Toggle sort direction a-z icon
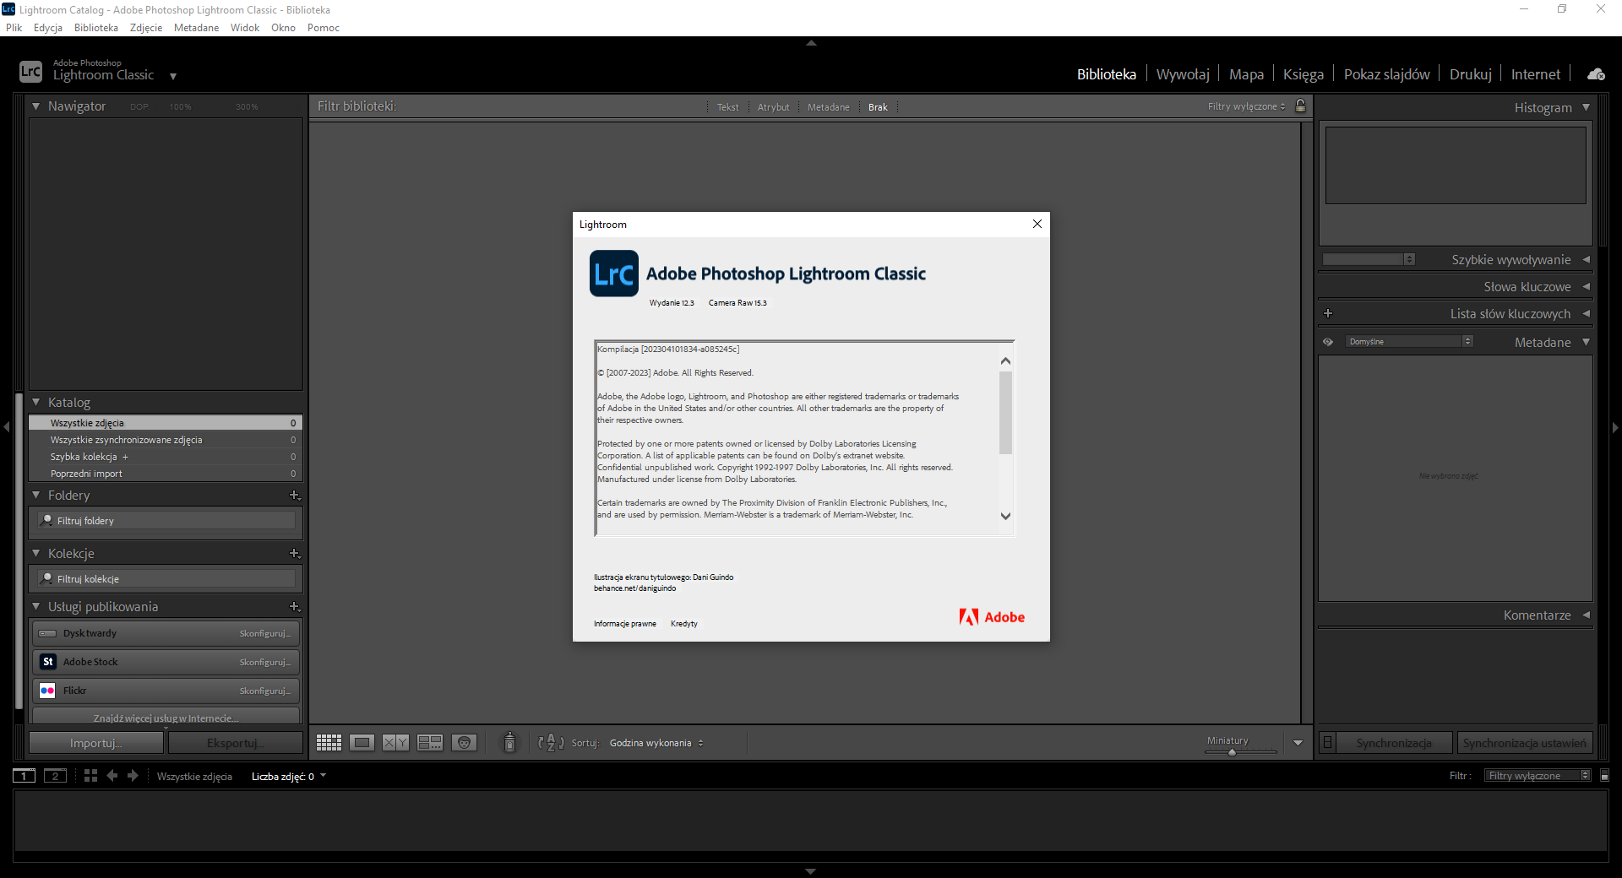Viewport: 1622px width, 878px height. pos(551,743)
